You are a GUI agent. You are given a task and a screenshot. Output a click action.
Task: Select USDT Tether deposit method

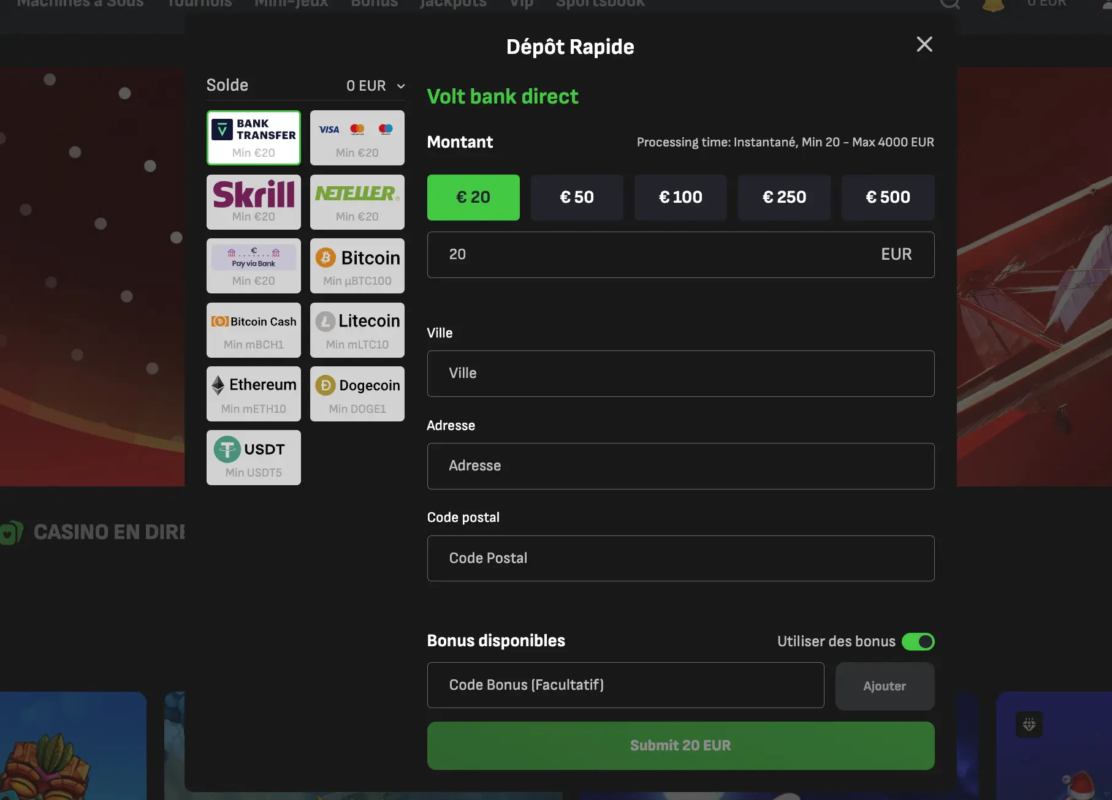254,458
